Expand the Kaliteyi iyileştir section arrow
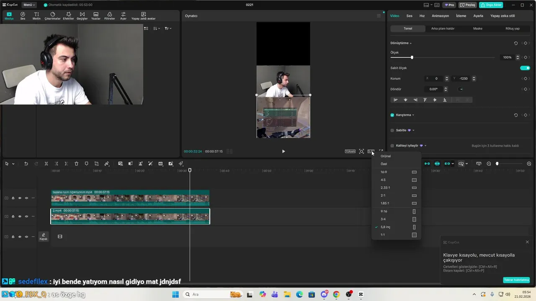Screen dimensions: 536x301 [425, 146]
